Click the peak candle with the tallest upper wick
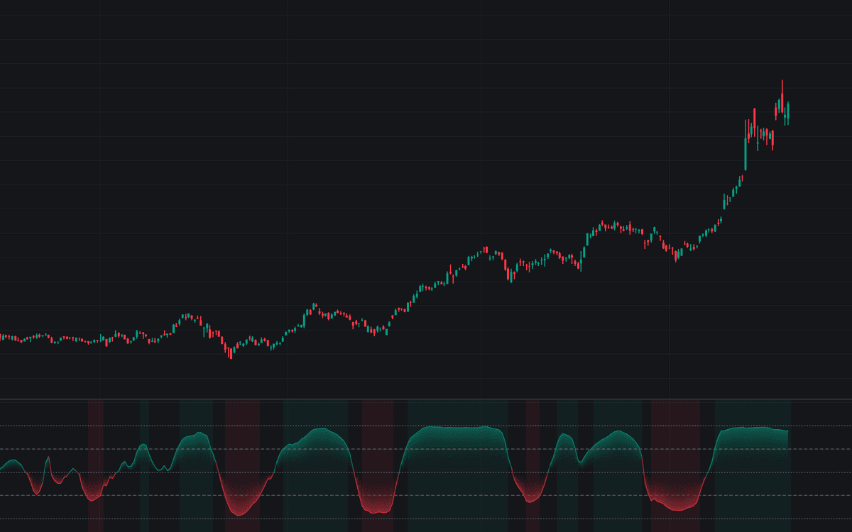The width and height of the screenshot is (852, 532). click(x=782, y=96)
